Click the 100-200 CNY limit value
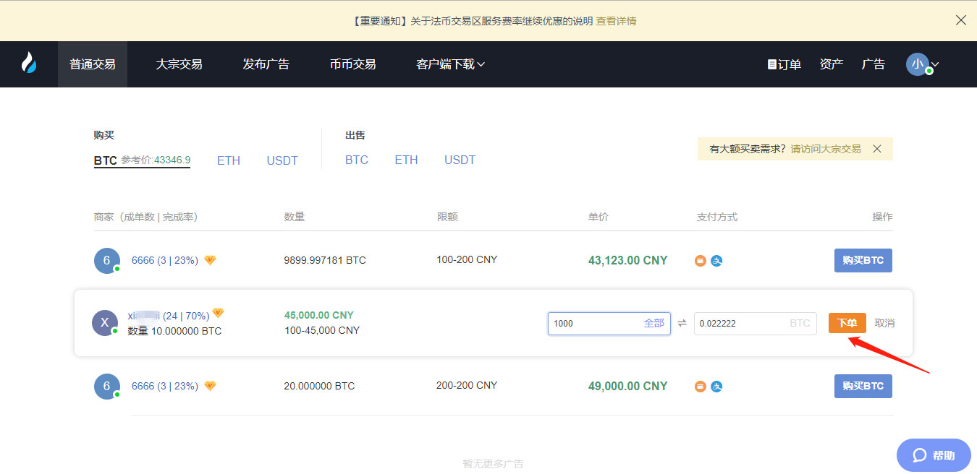 pyautogui.click(x=467, y=259)
